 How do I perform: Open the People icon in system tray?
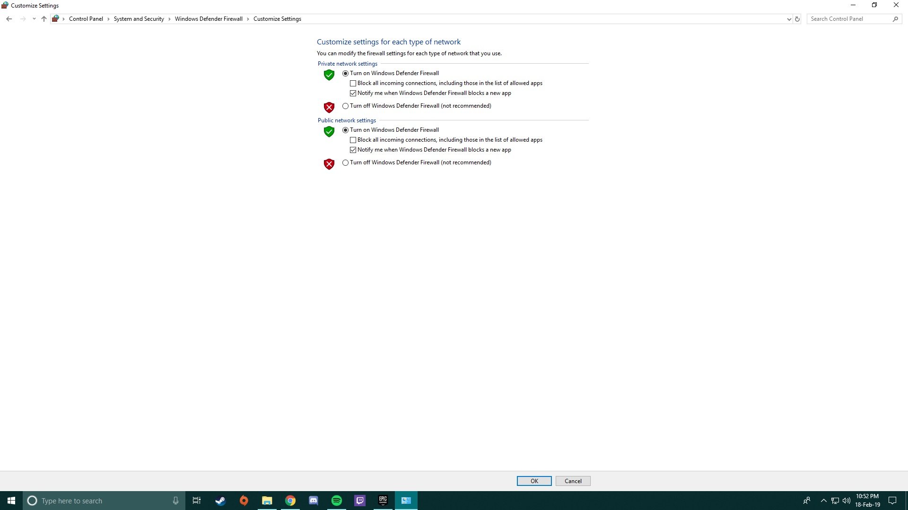(807, 501)
